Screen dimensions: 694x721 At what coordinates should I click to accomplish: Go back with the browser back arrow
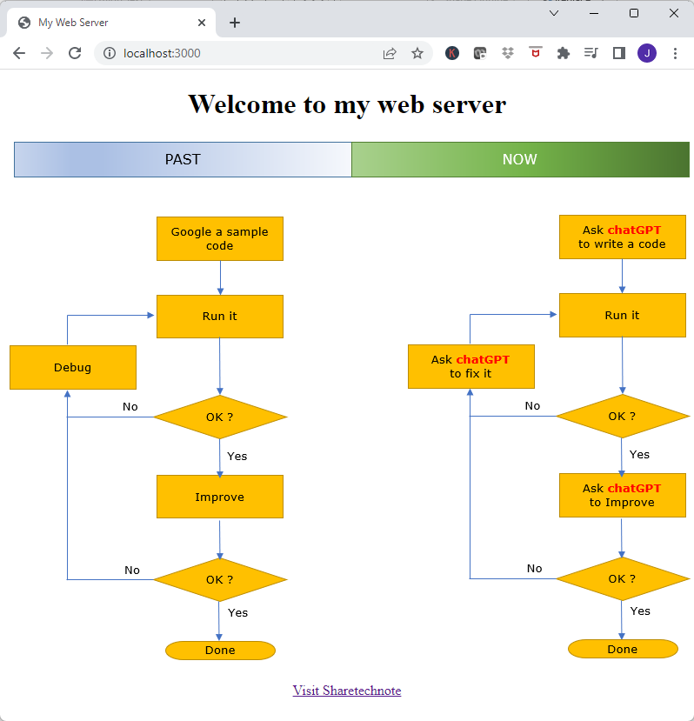pos(19,53)
